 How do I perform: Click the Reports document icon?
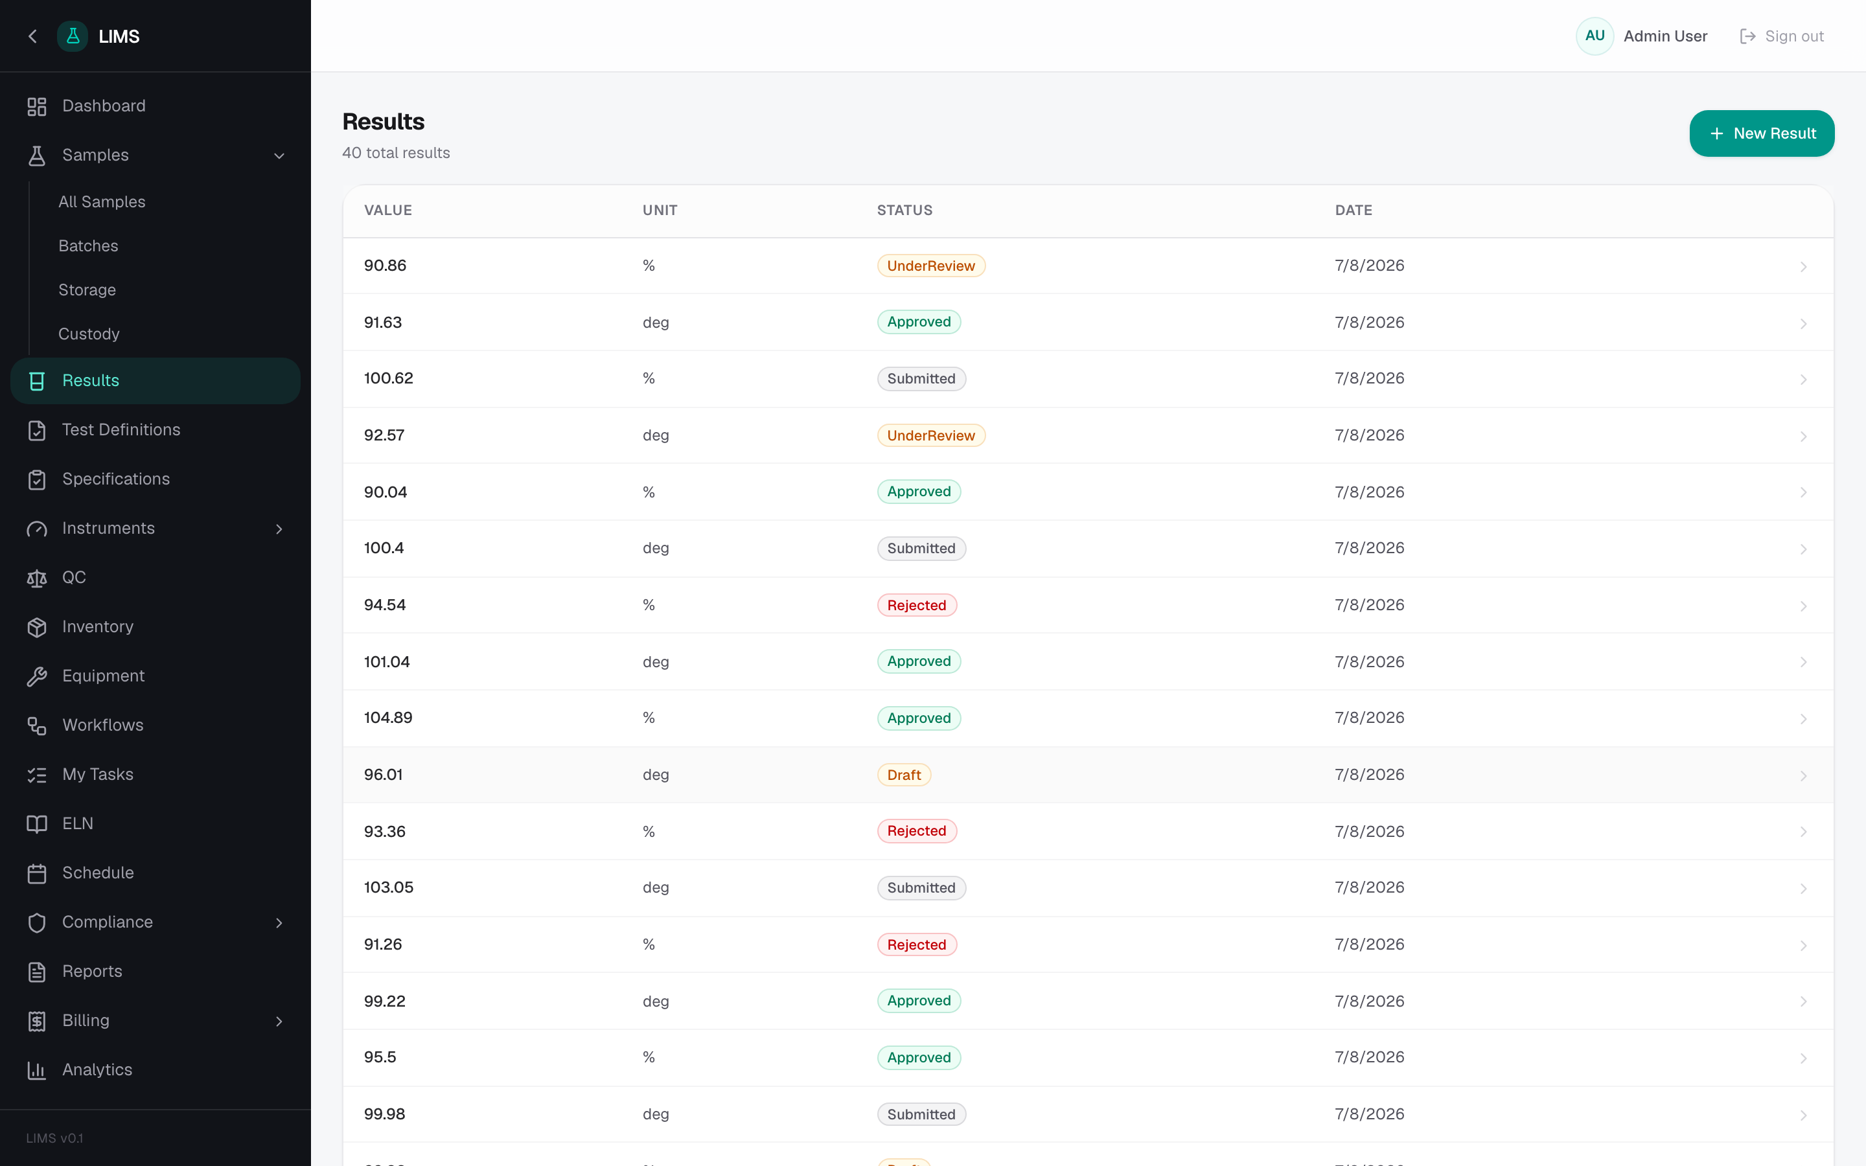[x=37, y=972]
